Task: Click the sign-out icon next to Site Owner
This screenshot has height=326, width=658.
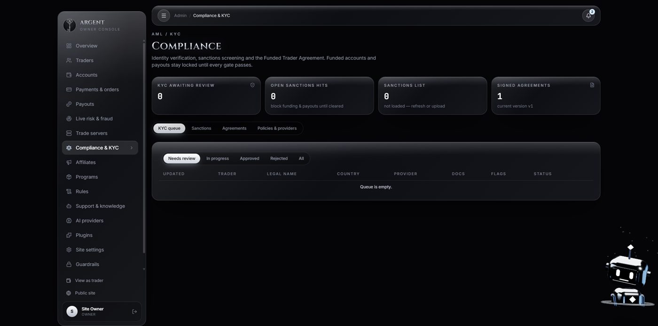Action: (134, 311)
